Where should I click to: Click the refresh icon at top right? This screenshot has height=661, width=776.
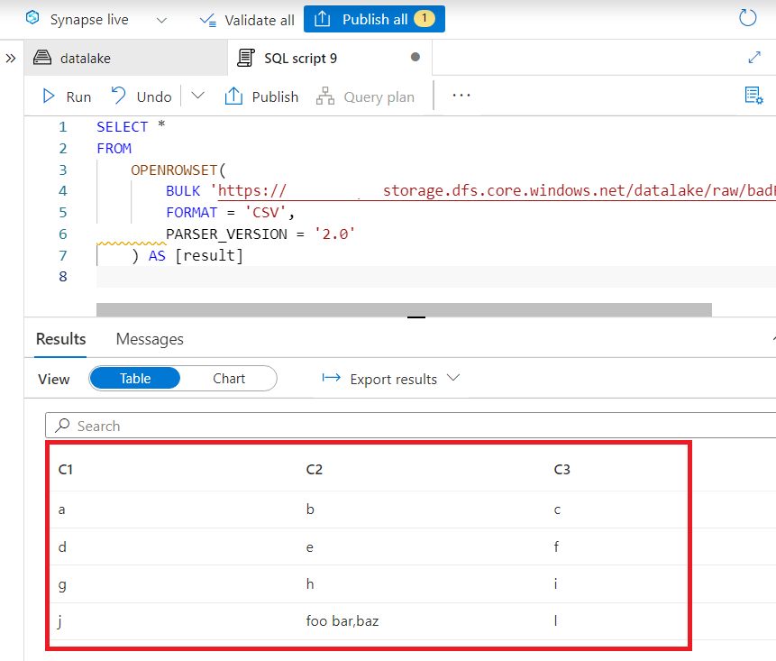747,18
